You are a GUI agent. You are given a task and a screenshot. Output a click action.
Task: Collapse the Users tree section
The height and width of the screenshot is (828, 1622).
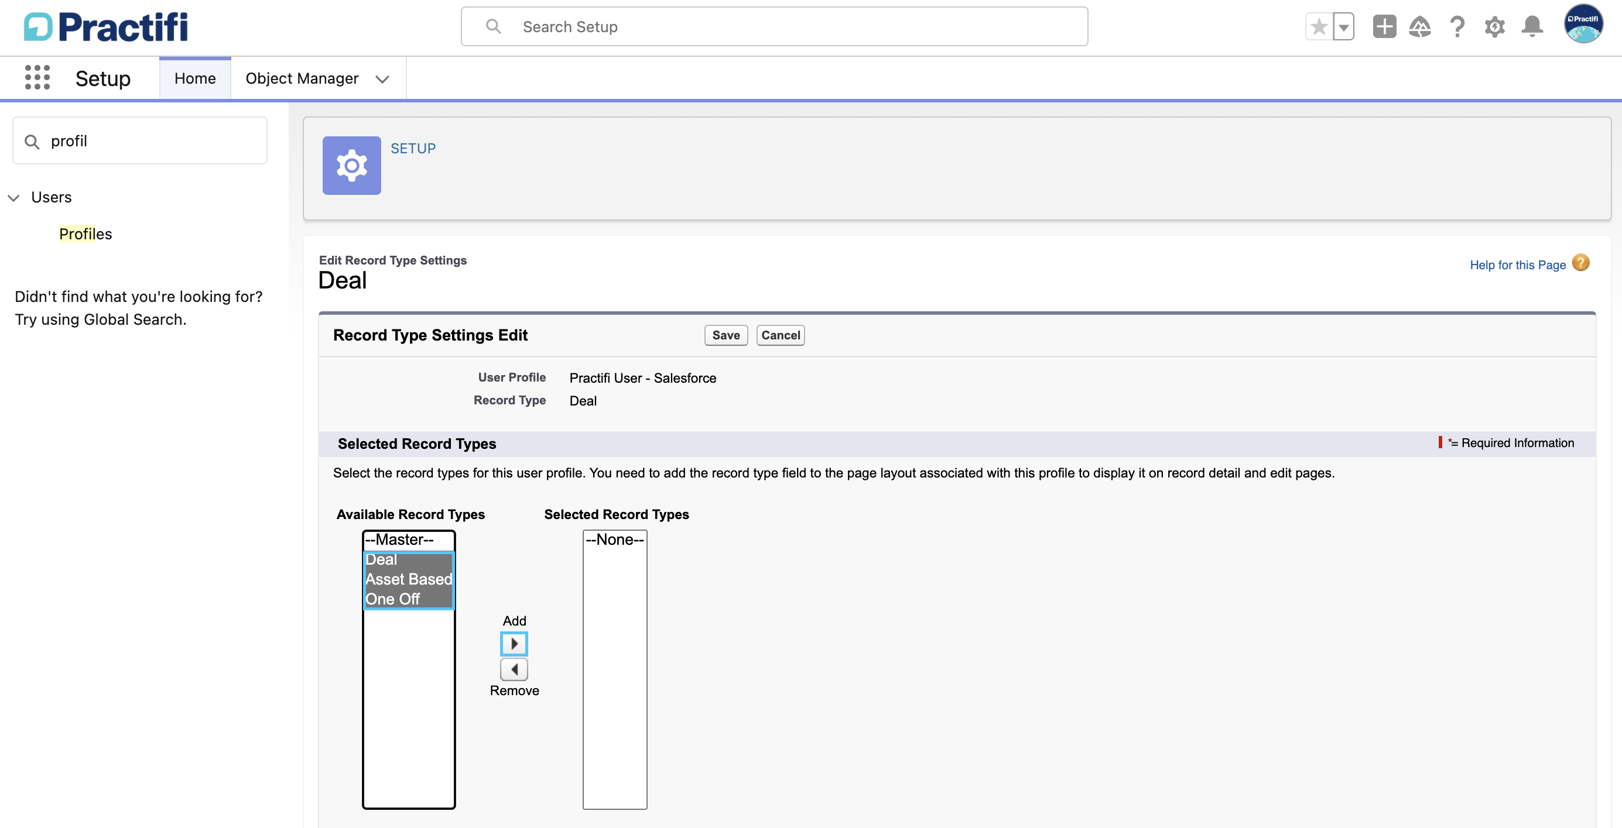click(13, 198)
